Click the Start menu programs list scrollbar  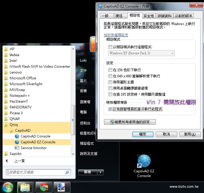point(73,122)
